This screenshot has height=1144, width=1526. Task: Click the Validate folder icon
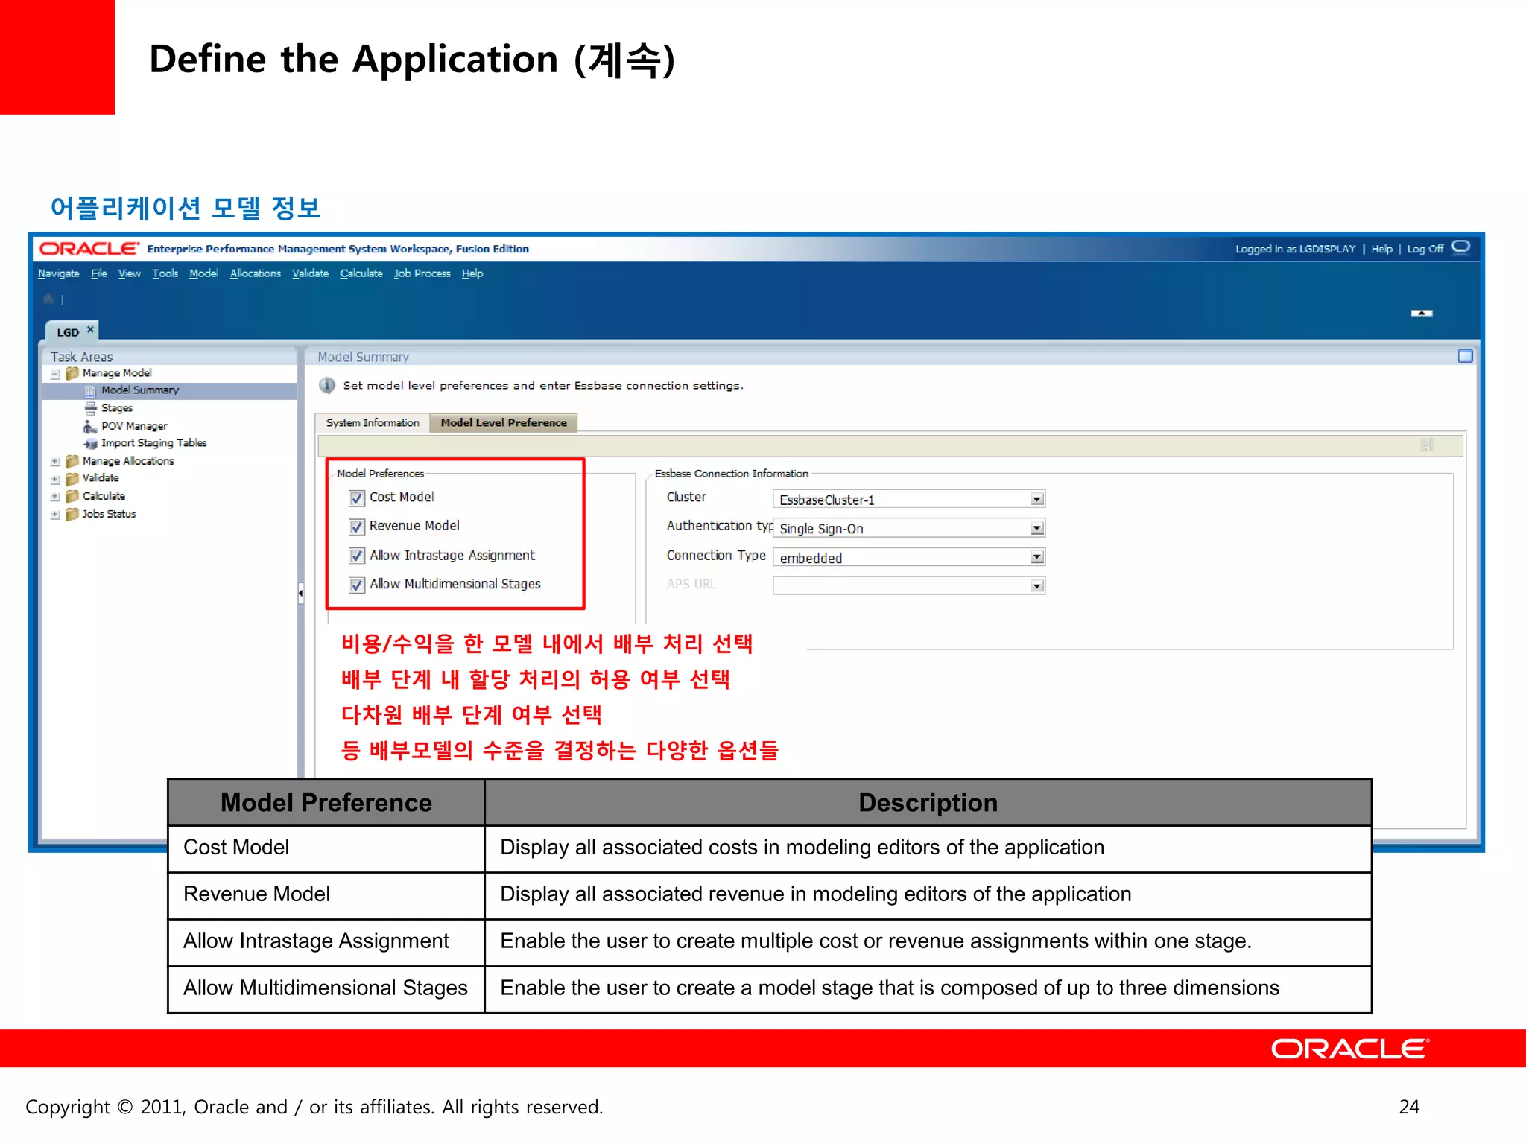72,478
